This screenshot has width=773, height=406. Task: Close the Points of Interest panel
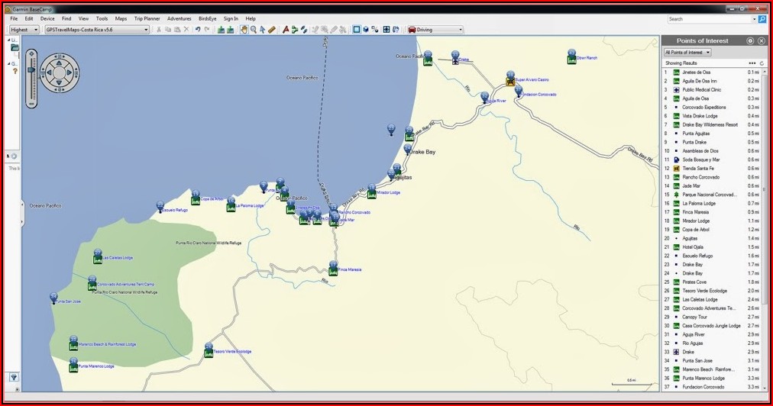(x=761, y=40)
